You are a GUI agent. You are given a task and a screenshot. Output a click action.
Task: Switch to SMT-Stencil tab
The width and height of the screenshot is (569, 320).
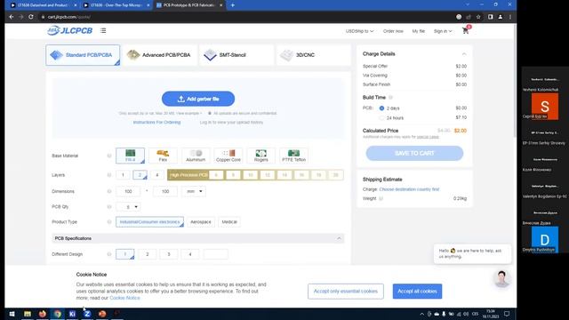(236, 55)
